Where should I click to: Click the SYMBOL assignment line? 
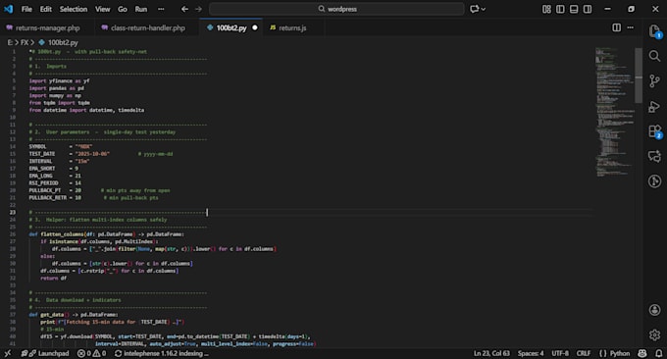tap(61, 147)
